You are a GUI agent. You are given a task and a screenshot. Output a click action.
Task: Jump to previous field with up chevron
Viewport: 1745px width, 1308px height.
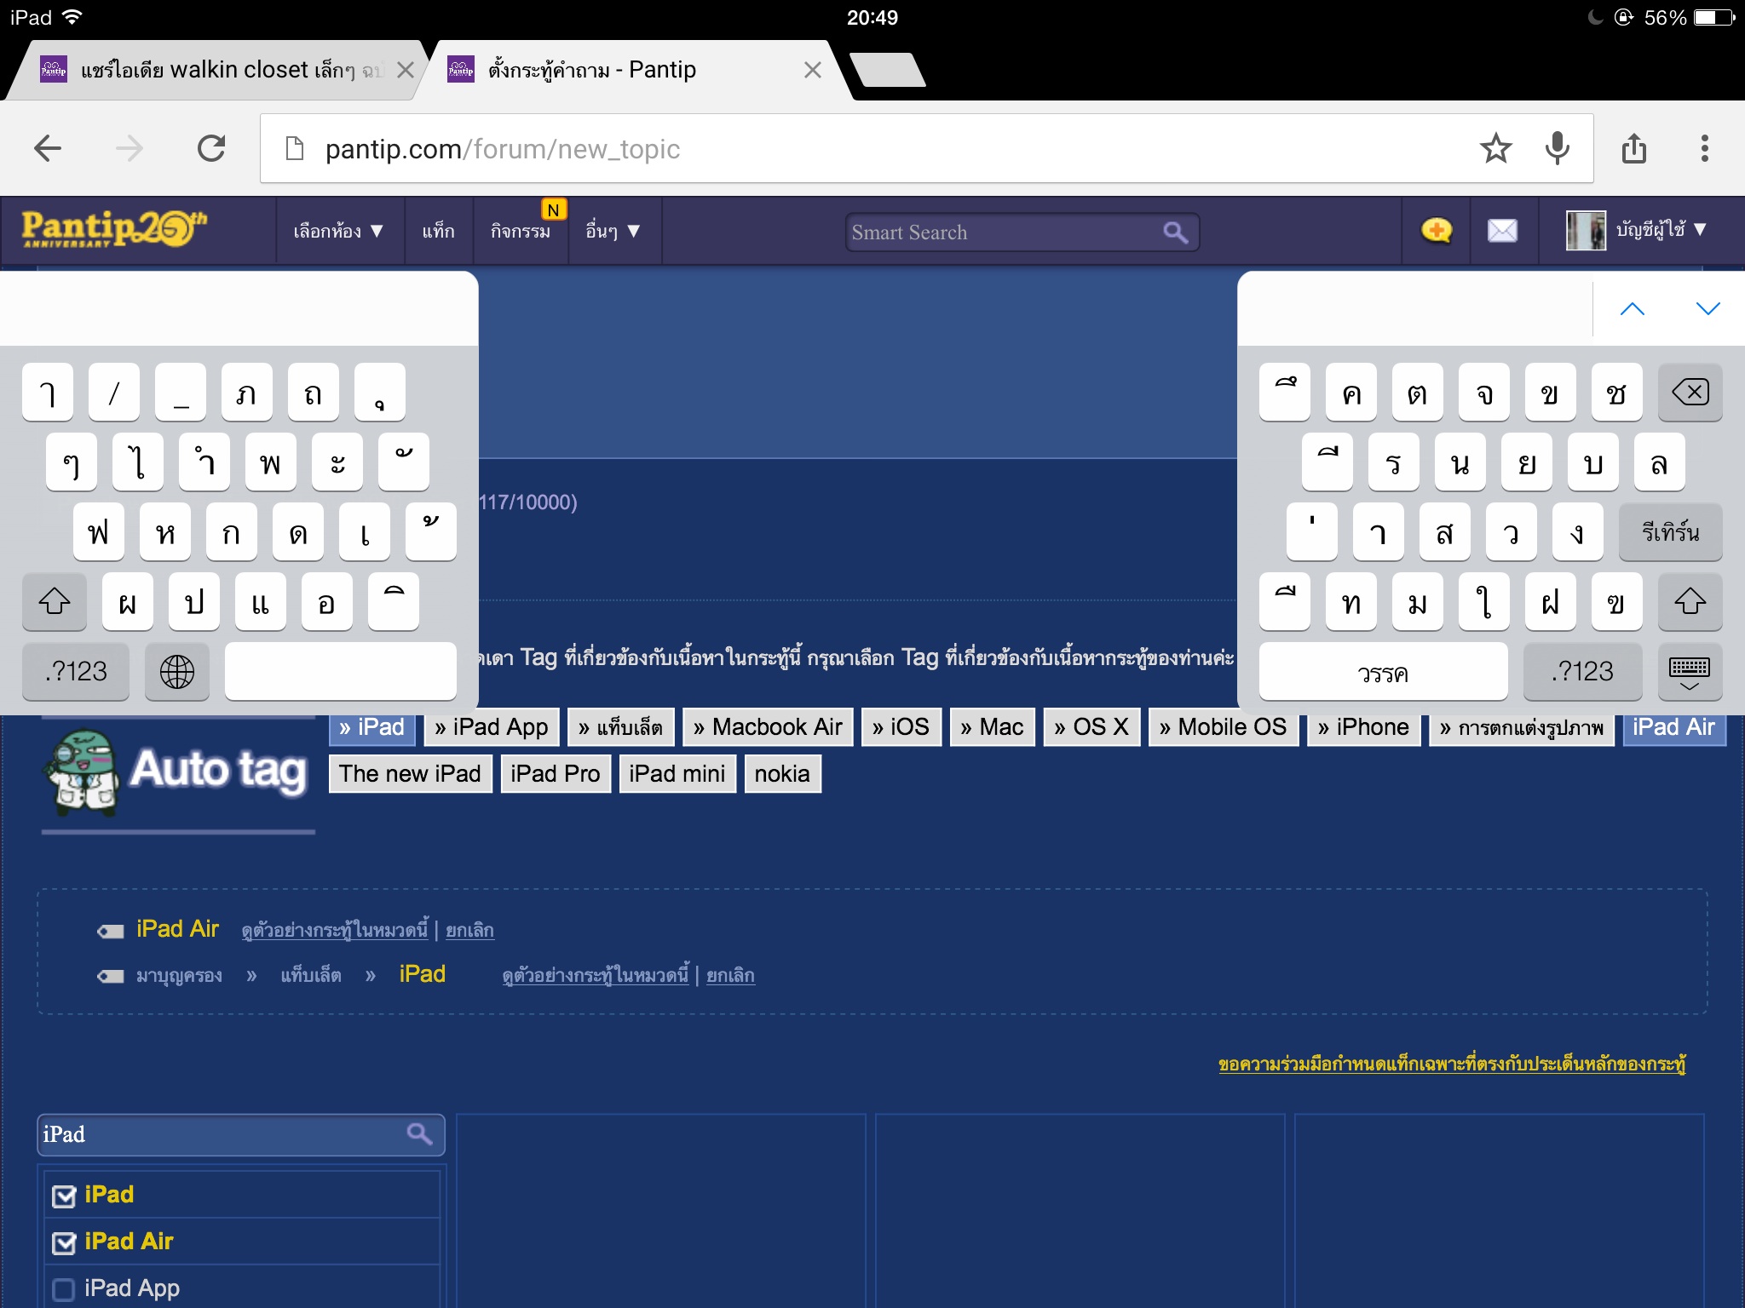[x=1632, y=309]
